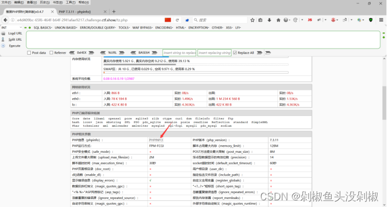Image resolution: width=387 pixels, height=207 pixels.
Task: Click the address bar URL tz.php
Action: click(72, 20)
